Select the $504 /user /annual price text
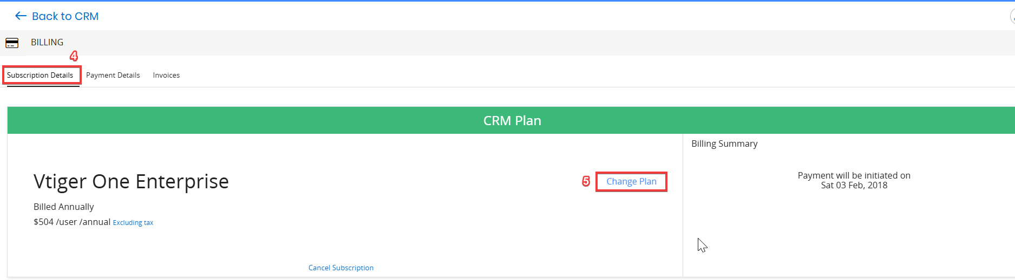This screenshot has width=1015, height=280. point(72,222)
